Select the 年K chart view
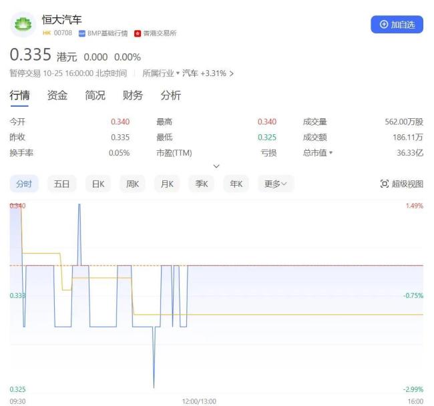434x406 pixels. (236, 184)
